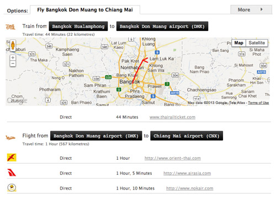Image resolution: width=276 pixels, height=205 pixels.
Task: Expand the More options arrow
Action: coord(262,9)
